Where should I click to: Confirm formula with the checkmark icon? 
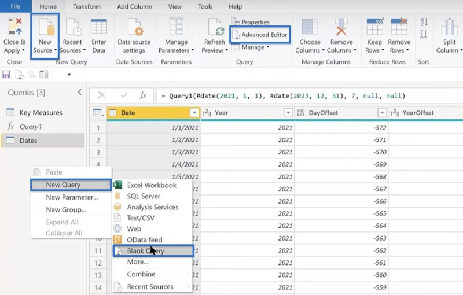[124, 95]
